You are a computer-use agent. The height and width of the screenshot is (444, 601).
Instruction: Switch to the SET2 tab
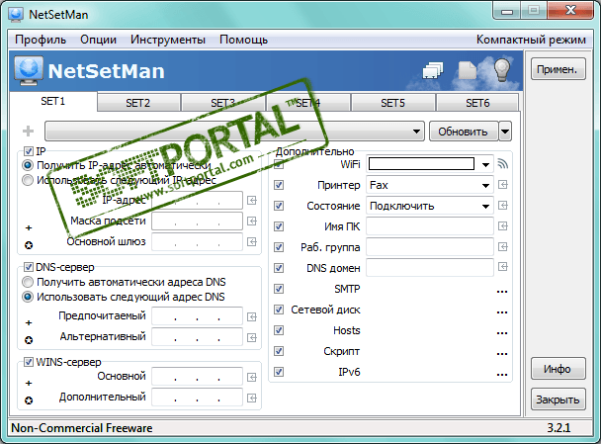pos(138,103)
